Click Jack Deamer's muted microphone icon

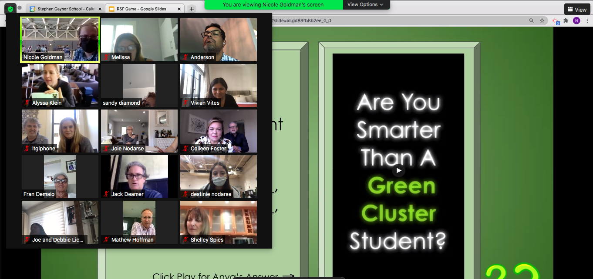point(106,194)
